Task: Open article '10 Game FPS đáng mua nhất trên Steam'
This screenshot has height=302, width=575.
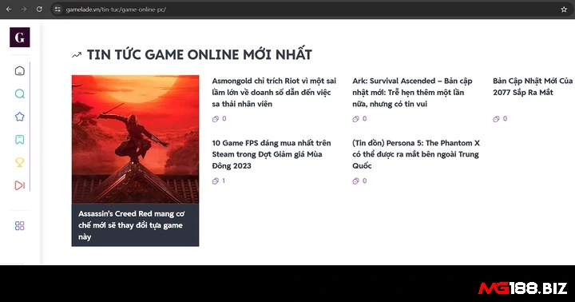Action: pyautogui.click(x=272, y=154)
